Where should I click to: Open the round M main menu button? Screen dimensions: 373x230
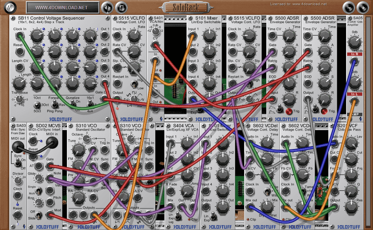coord(10,7)
